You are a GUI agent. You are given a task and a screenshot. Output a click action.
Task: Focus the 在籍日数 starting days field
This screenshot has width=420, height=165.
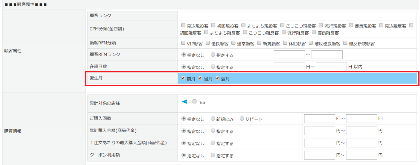pos(289,67)
